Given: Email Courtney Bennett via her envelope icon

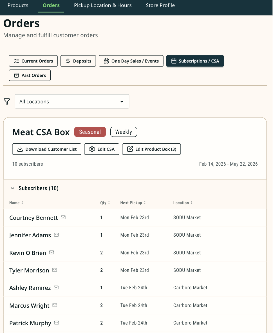Looking at the screenshot, I should (x=63, y=217).
